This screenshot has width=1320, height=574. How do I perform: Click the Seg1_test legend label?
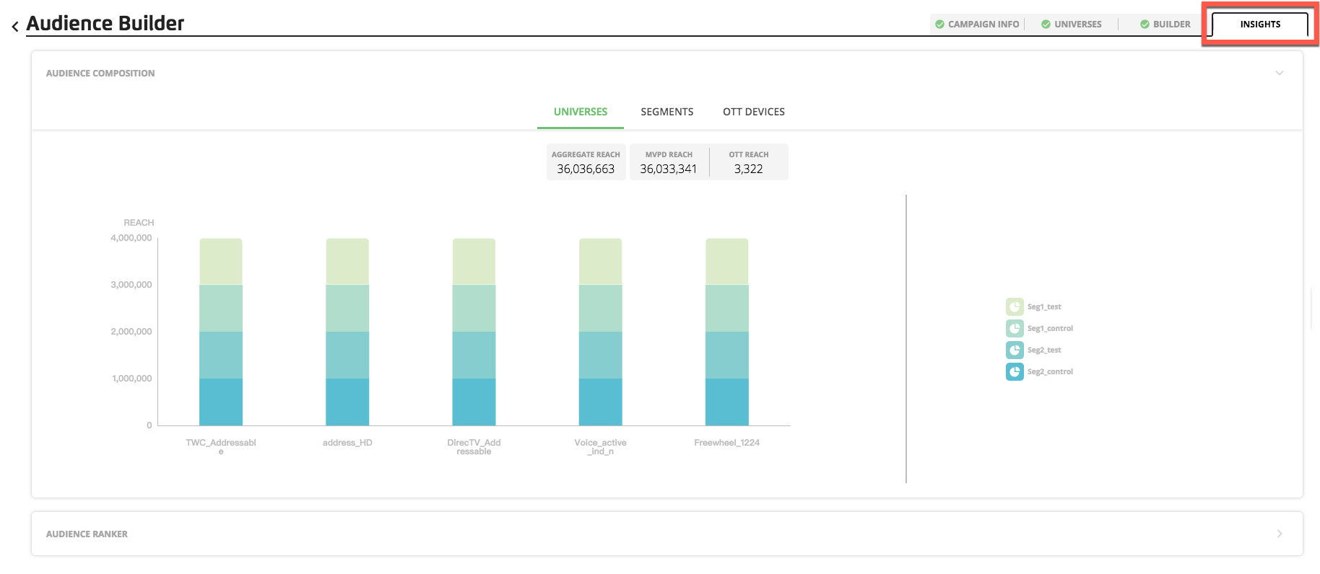[1044, 306]
